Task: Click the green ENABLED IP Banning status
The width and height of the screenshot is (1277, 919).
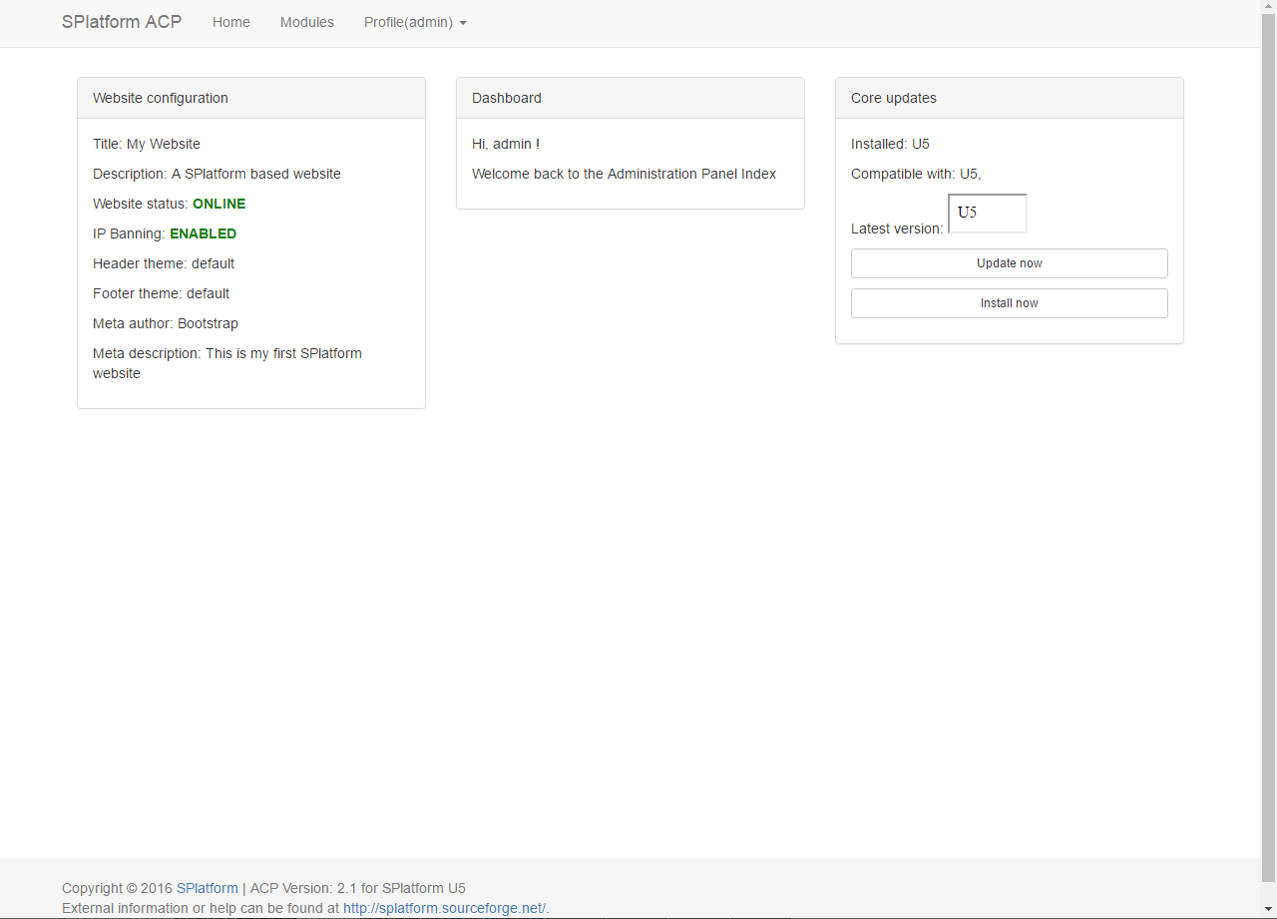Action: pos(203,233)
